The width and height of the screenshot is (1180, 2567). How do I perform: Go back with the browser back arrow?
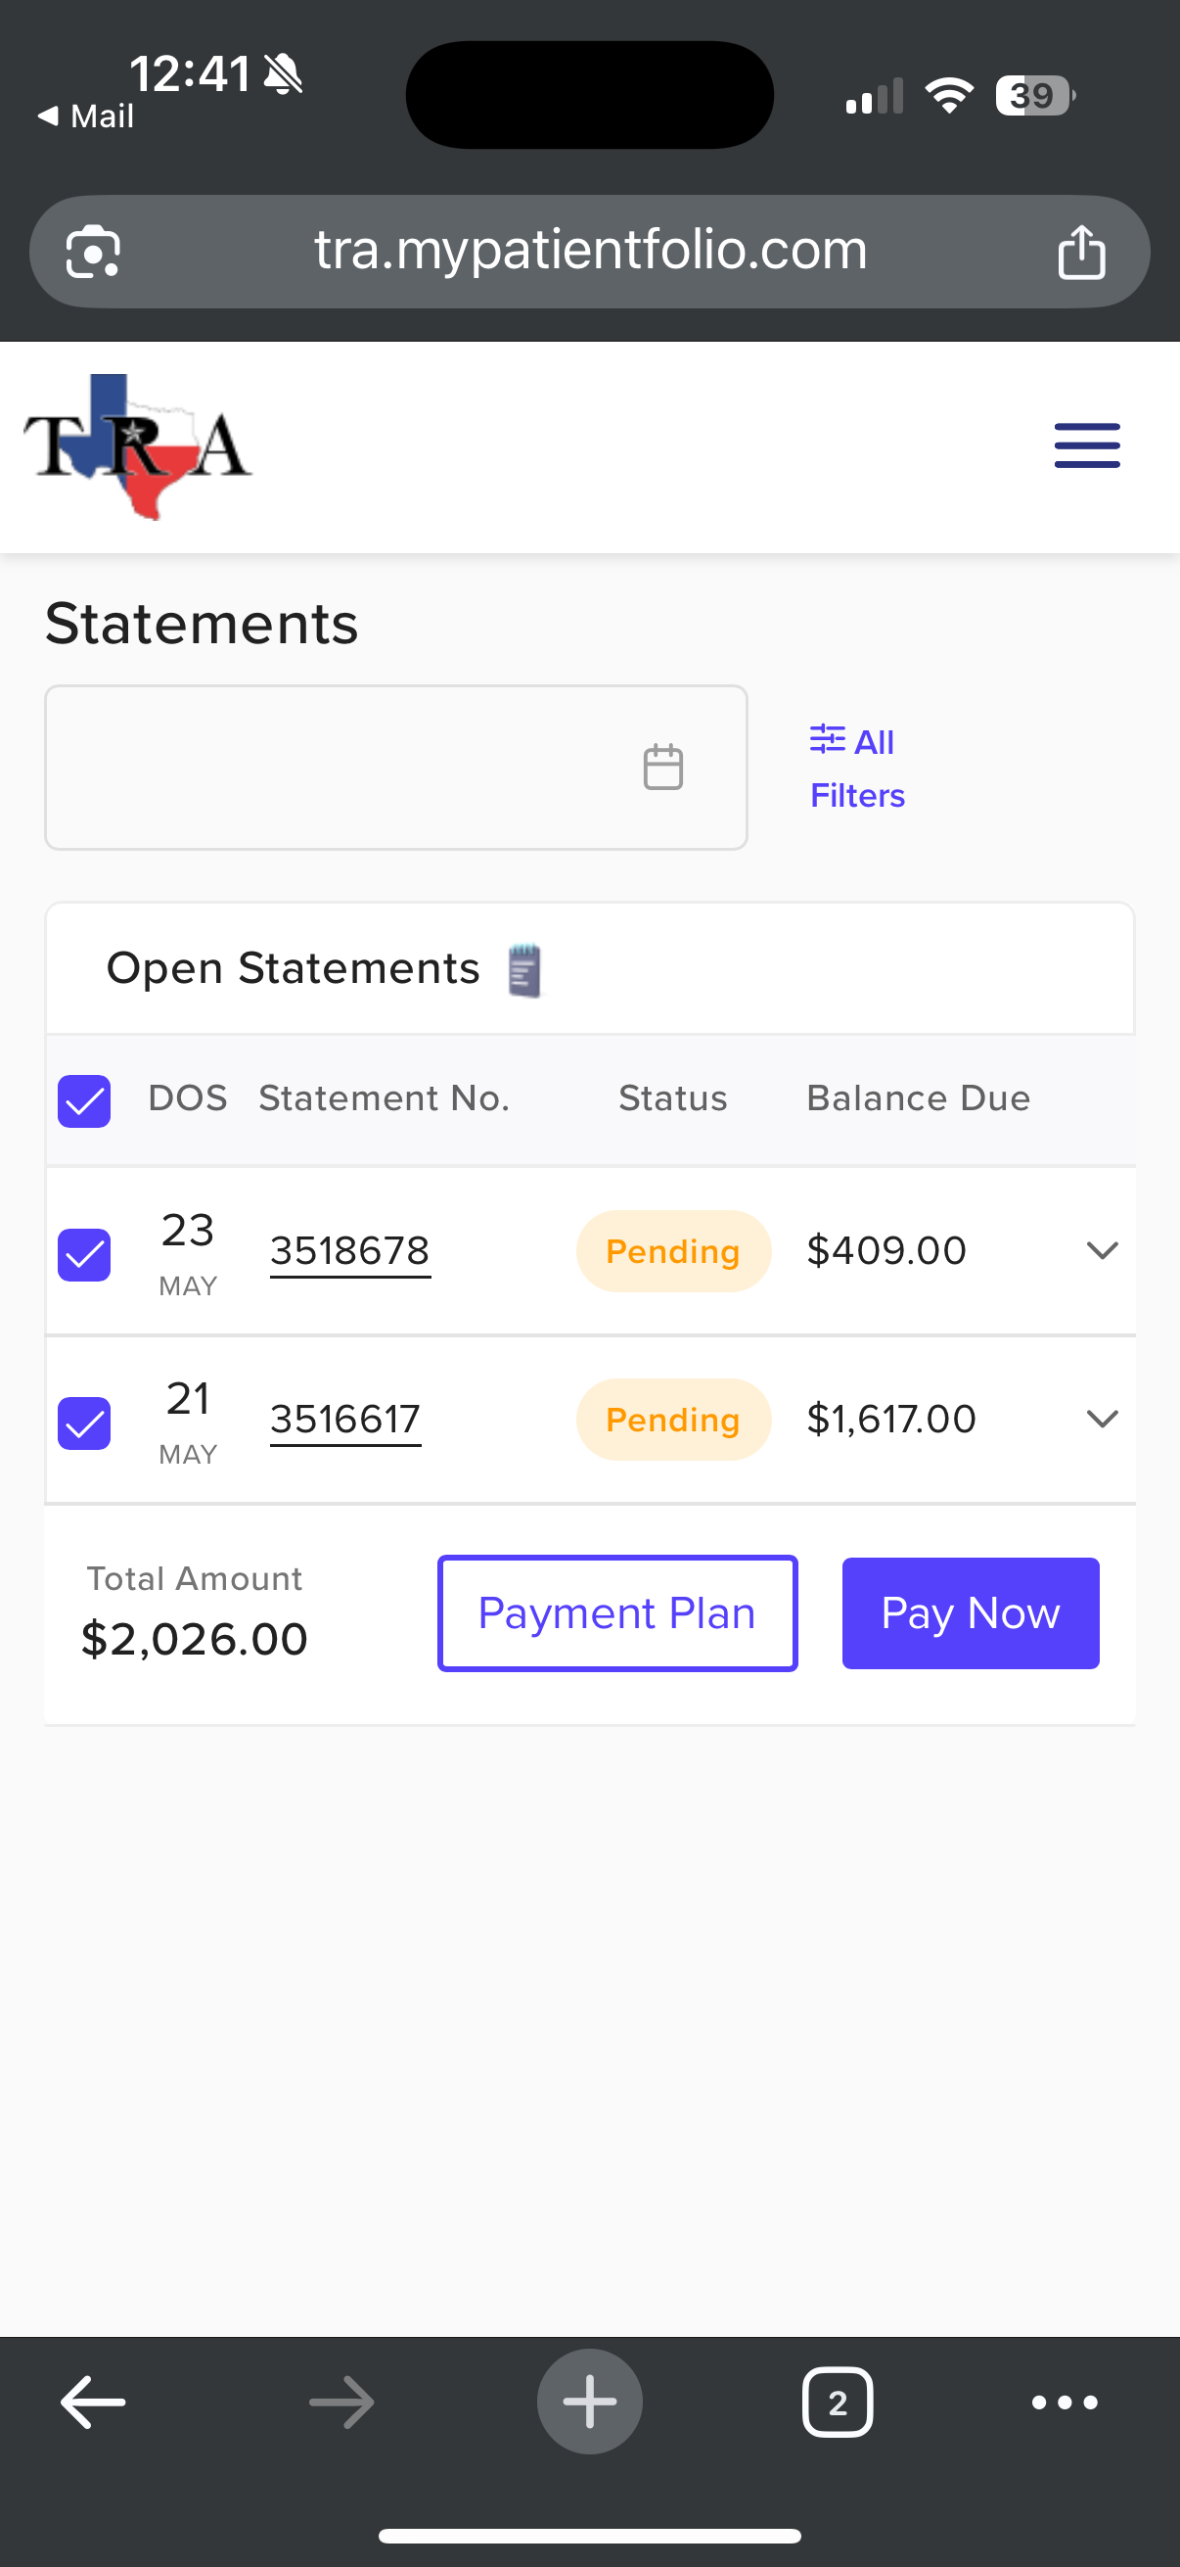(x=93, y=2402)
